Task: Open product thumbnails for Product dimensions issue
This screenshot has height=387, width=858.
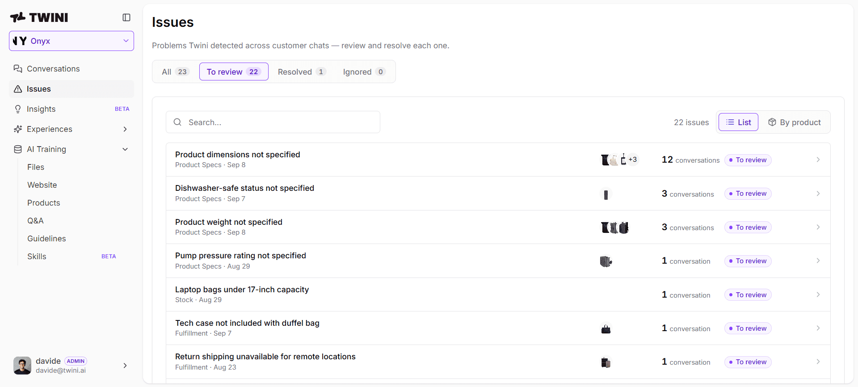Action: pyautogui.click(x=619, y=160)
